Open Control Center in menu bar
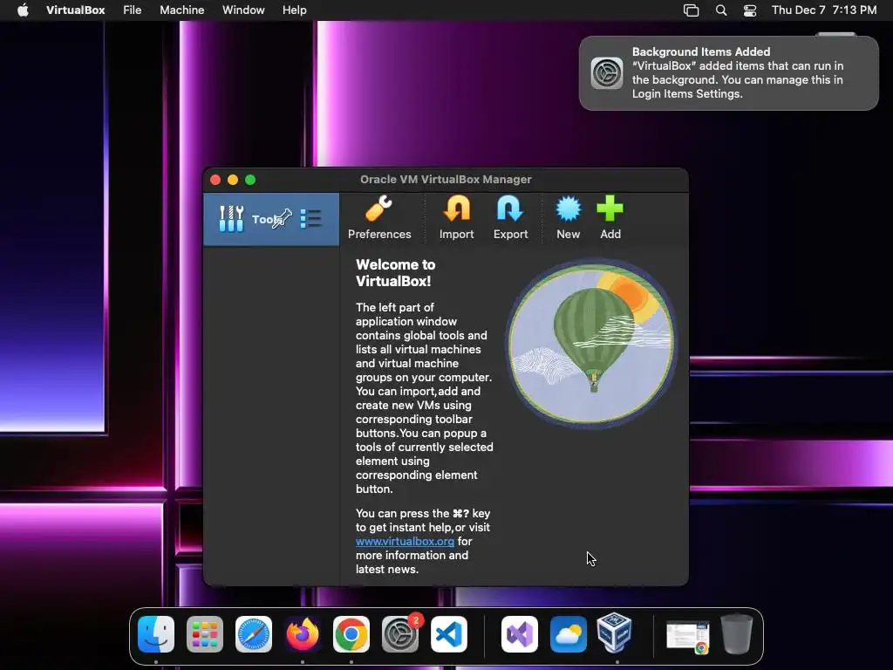Viewport: 893px width, 670px height. coord(750,10)
